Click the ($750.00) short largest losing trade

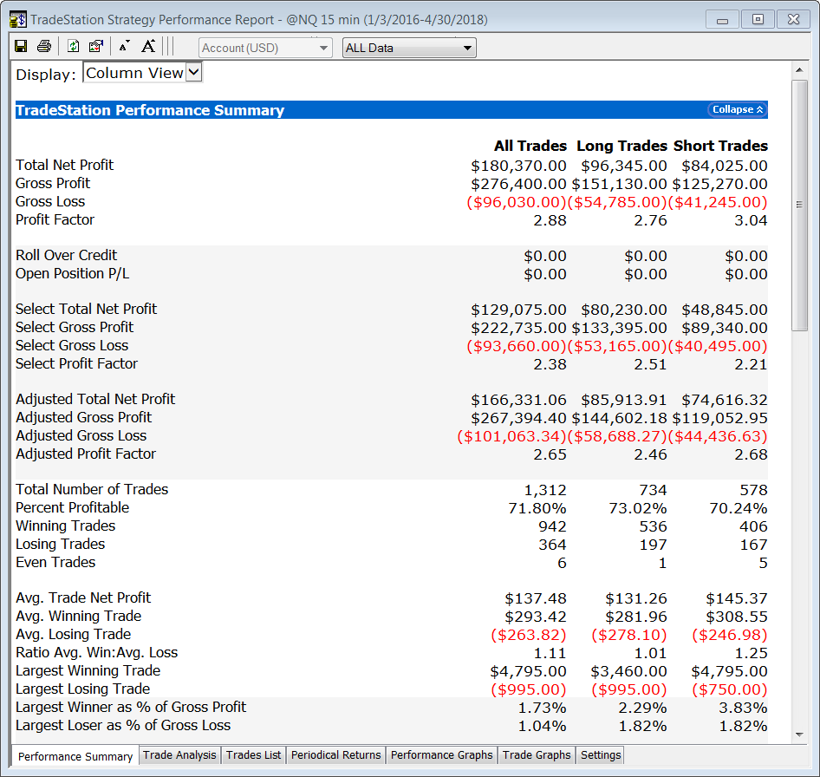[730, 689]
